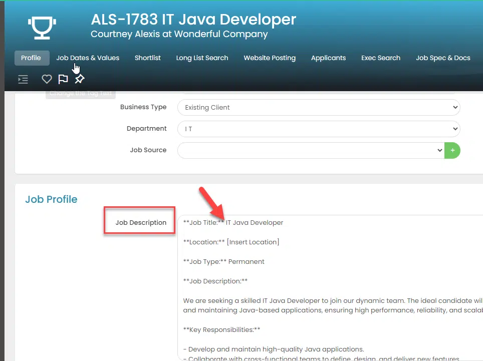The image size is (483, 361).
Task: View the Applicants tab
Action: (328, 58)
